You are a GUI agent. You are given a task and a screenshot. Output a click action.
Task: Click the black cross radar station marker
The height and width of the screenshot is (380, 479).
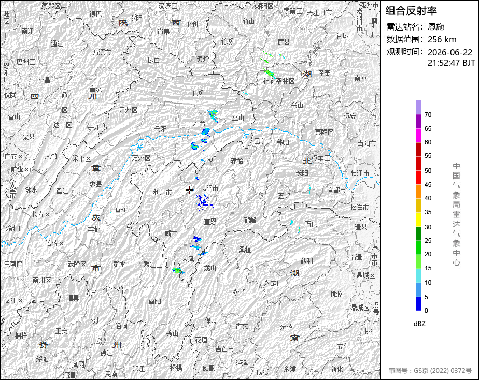tap(190, 191)
